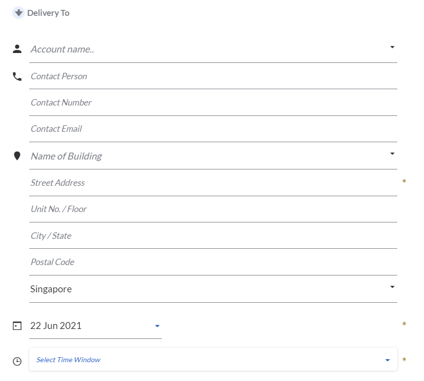This screenshot has height=381, width=424.
Task: Open the Singapore country dropdown
Action: (392, 287)
